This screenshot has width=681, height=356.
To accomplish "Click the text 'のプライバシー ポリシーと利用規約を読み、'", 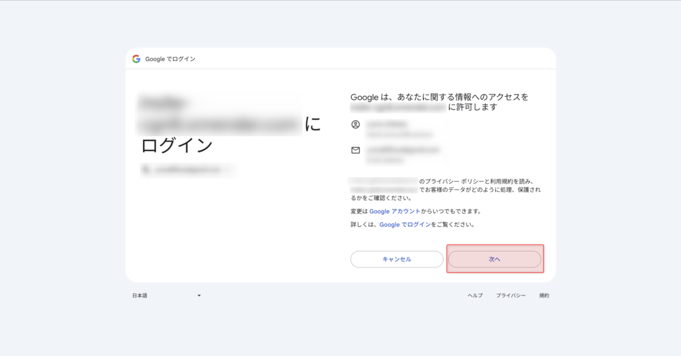I will pyautogui.click(x=476, y=181).
